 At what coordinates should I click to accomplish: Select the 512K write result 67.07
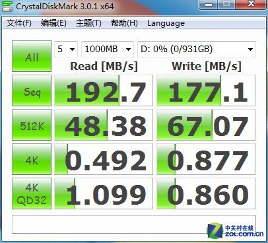point(206,125)
